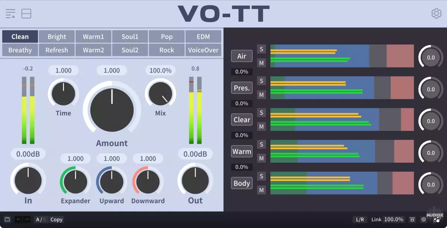Solo the Clear band
Image resolution: width=447 pixels, height=228 pixels.
click(261, 112)
